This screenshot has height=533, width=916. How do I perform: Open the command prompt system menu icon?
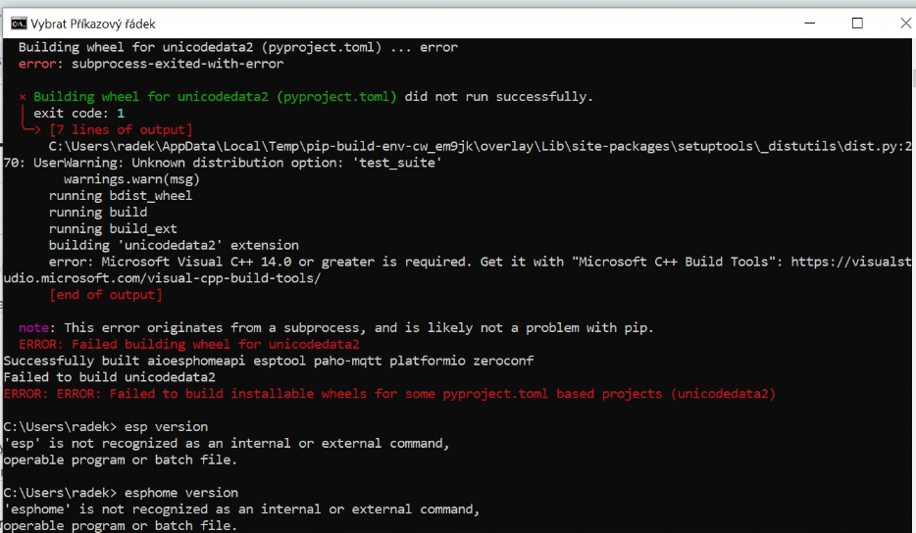(x=18, y=24)
